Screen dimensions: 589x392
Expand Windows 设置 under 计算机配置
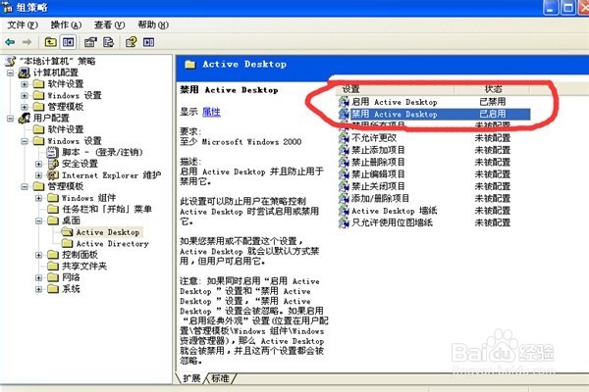click(x=25, y=95)
